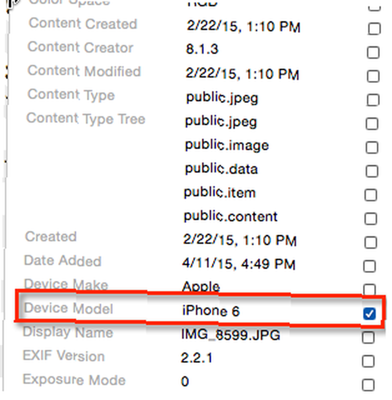Click the iPhone 6 value

pyautogui.click(x=211, y=311)
